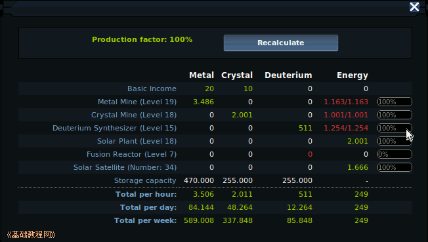This screenshot has width=428, height=242.
Task: Select total crystal per day 48.264
Action: (240, 207)
